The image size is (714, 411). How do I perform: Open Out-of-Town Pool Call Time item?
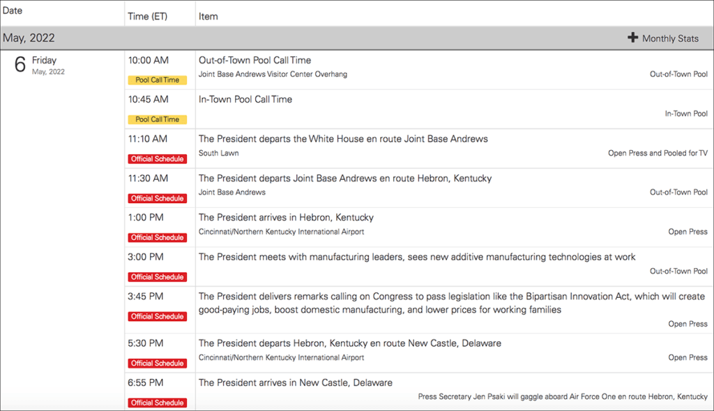pos(255,61)
